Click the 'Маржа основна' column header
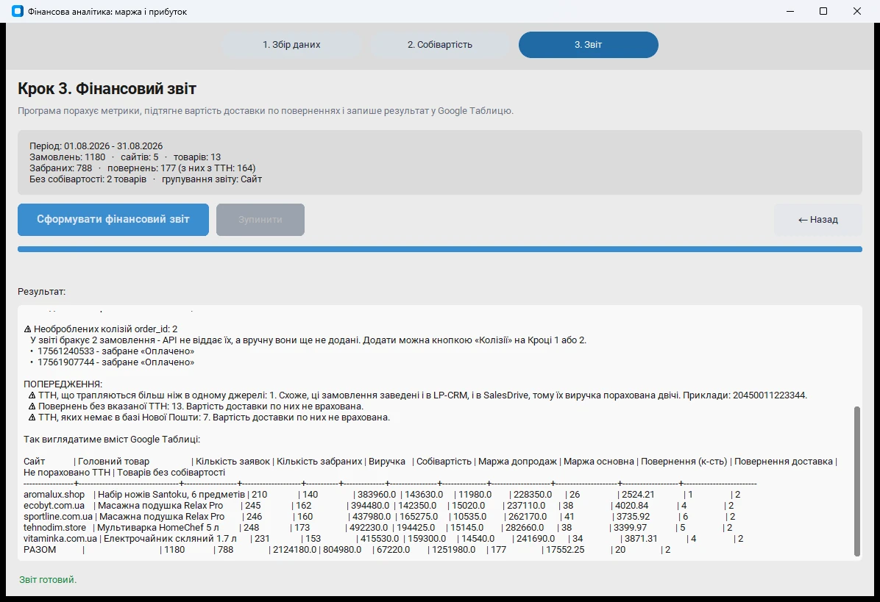Image resolution: width=880 pixels, height=602 pixels. pos(598,462)
